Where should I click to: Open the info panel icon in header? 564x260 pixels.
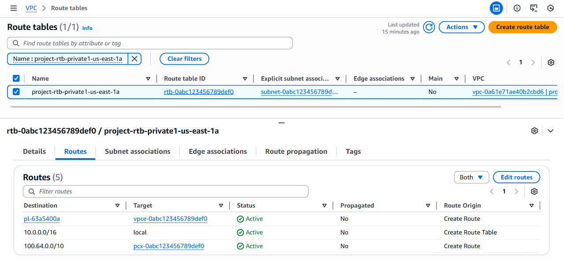pyautogui.click(x=517, y=8)
